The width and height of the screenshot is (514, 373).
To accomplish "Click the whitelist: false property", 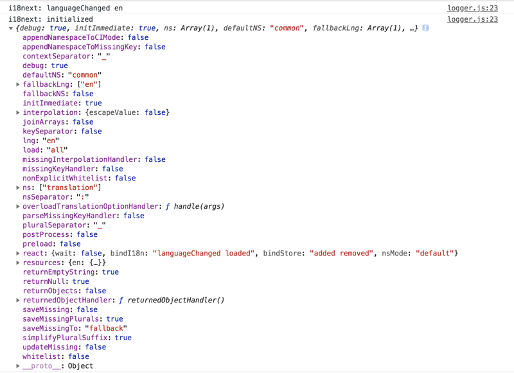I will point(56,356).
